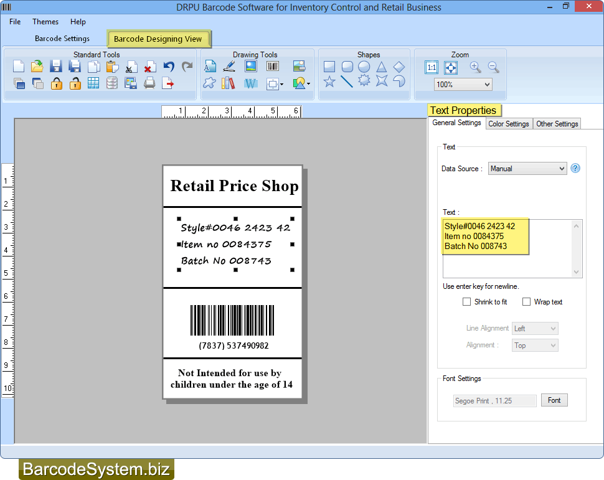Insert a picture using the image tool
Screen dimensions: 604x480
(251, 66)
